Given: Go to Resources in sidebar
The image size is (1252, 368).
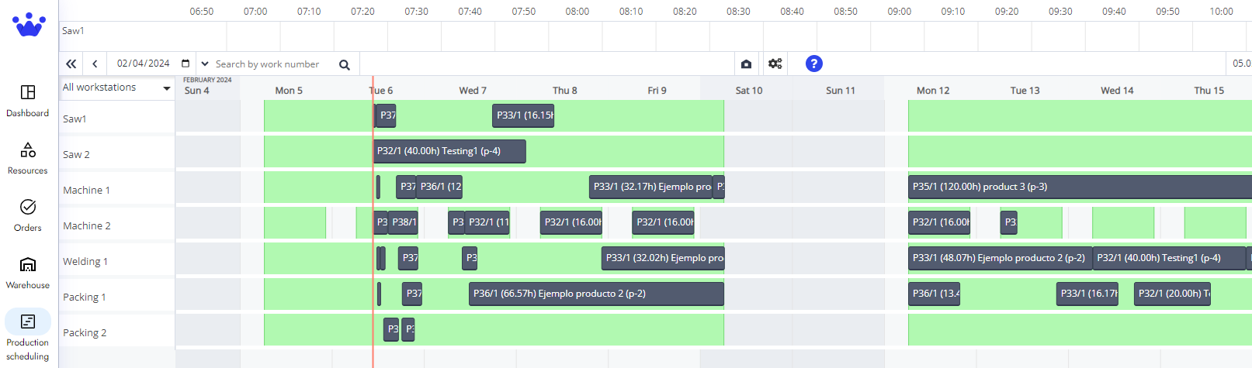Looking at the screenshot, I should coord(28,158).
